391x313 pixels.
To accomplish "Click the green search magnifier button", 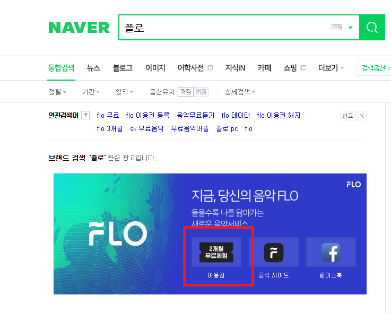I will (x=372, y=27).
